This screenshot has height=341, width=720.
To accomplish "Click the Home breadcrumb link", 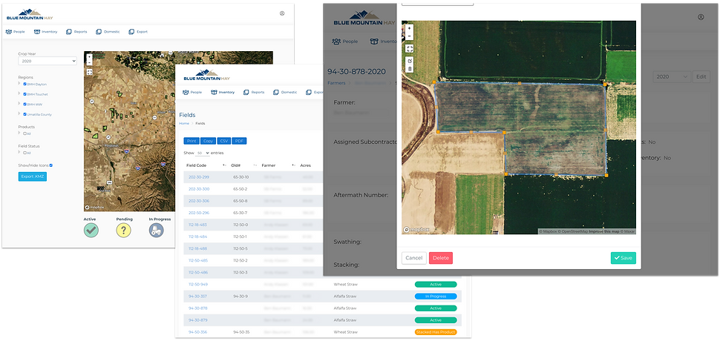I will [x=184, y=123].
